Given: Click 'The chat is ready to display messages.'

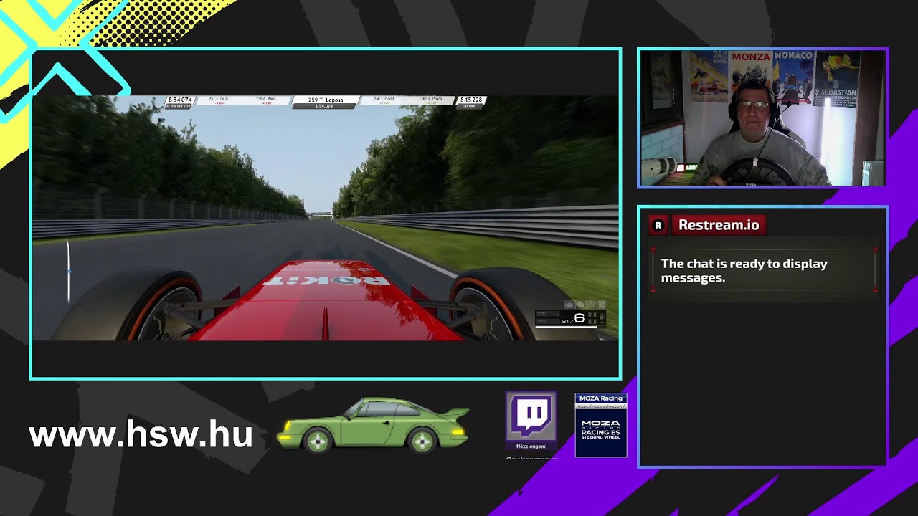Looking at the screenshot, I should pos(744,270).
